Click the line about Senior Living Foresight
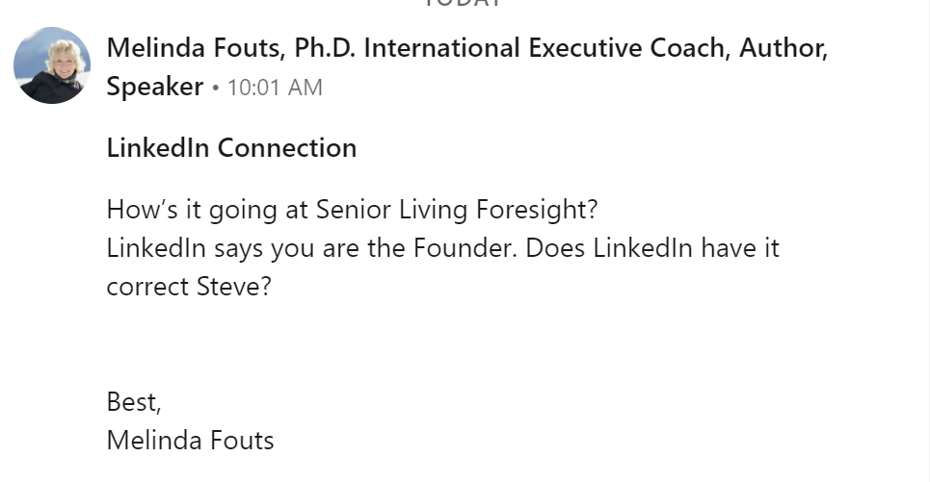Image resolution: width=930 pixels, height=482 pixels. (353, 210)
